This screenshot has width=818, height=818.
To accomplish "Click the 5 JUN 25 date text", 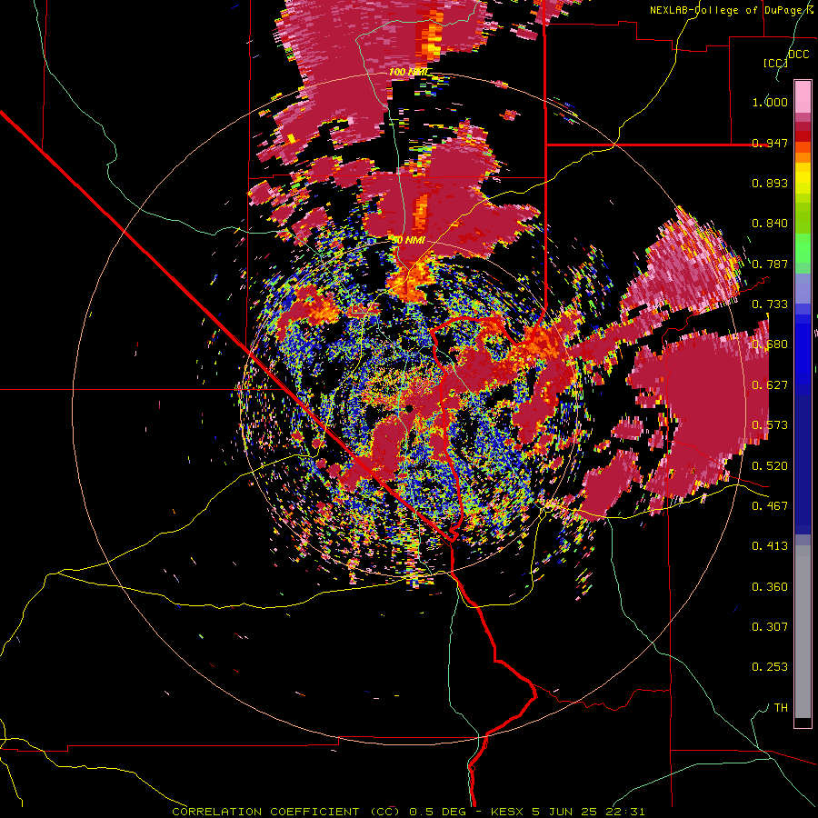I will pos(564,812).
